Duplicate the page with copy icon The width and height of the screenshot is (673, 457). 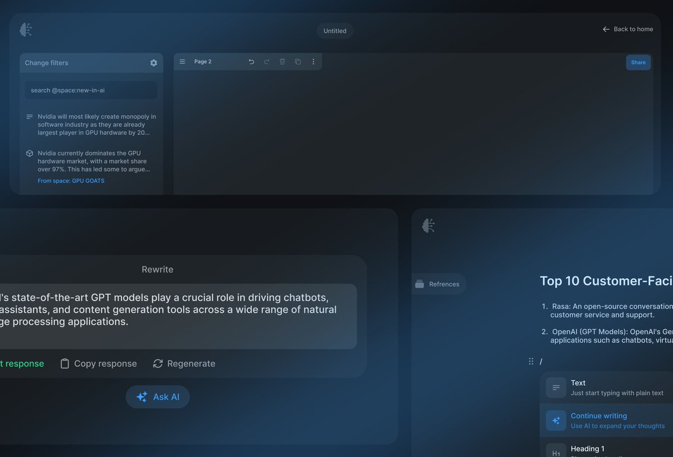298,62
